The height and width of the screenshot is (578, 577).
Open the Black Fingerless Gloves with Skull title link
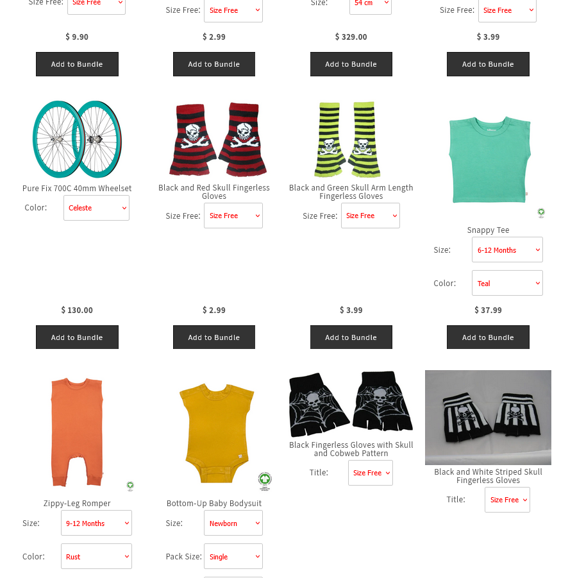point(351,449)
